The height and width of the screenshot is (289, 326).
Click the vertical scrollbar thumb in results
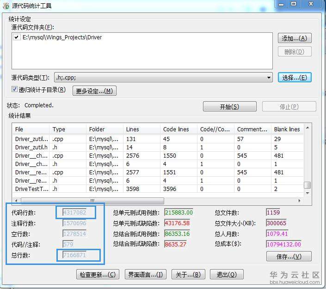tap(308, 185)
